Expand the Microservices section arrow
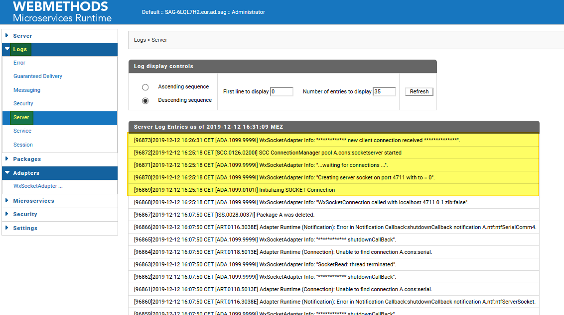Screen dimensions: 564x315 point(6,201)
